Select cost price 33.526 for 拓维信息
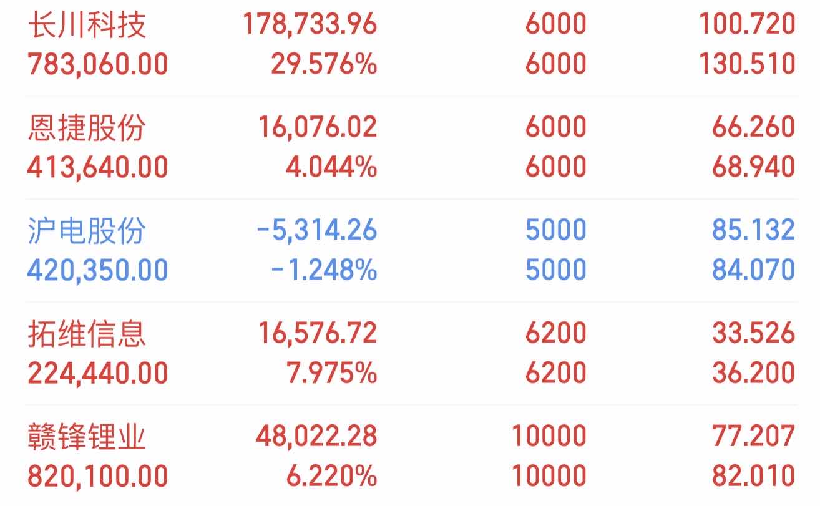The height and width of the screenshot is (506, 820). 754,333
